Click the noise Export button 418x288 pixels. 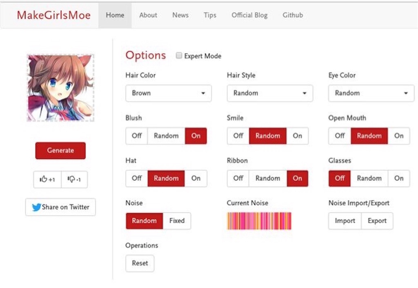[x=377, y=221]
